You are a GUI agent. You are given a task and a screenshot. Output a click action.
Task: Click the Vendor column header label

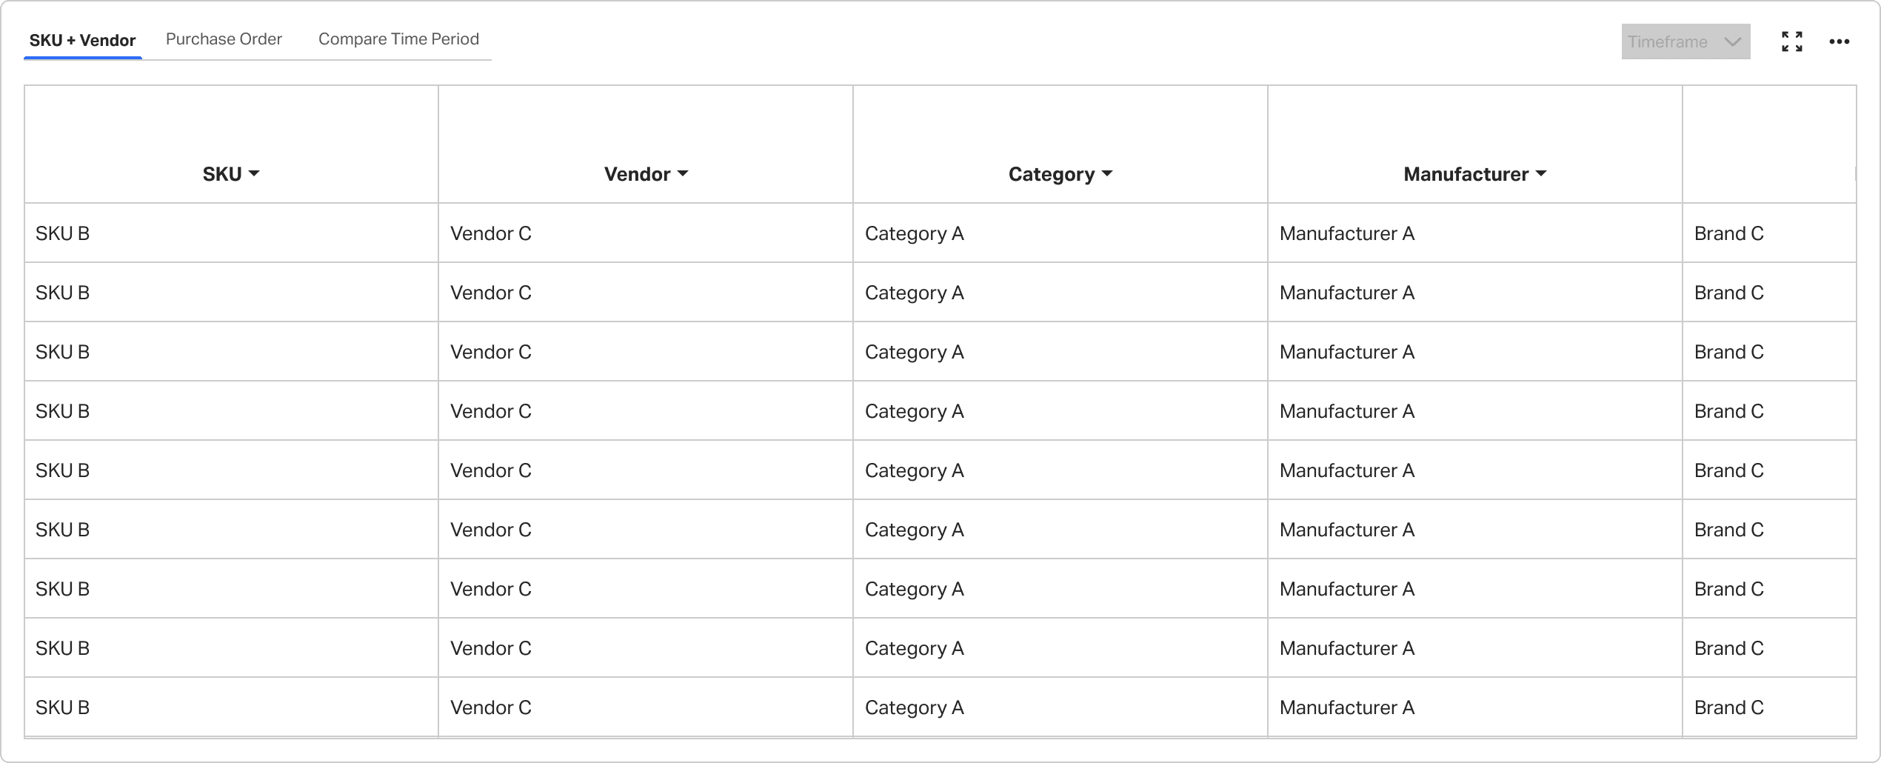pyautogui.click(x=637, y=174)
